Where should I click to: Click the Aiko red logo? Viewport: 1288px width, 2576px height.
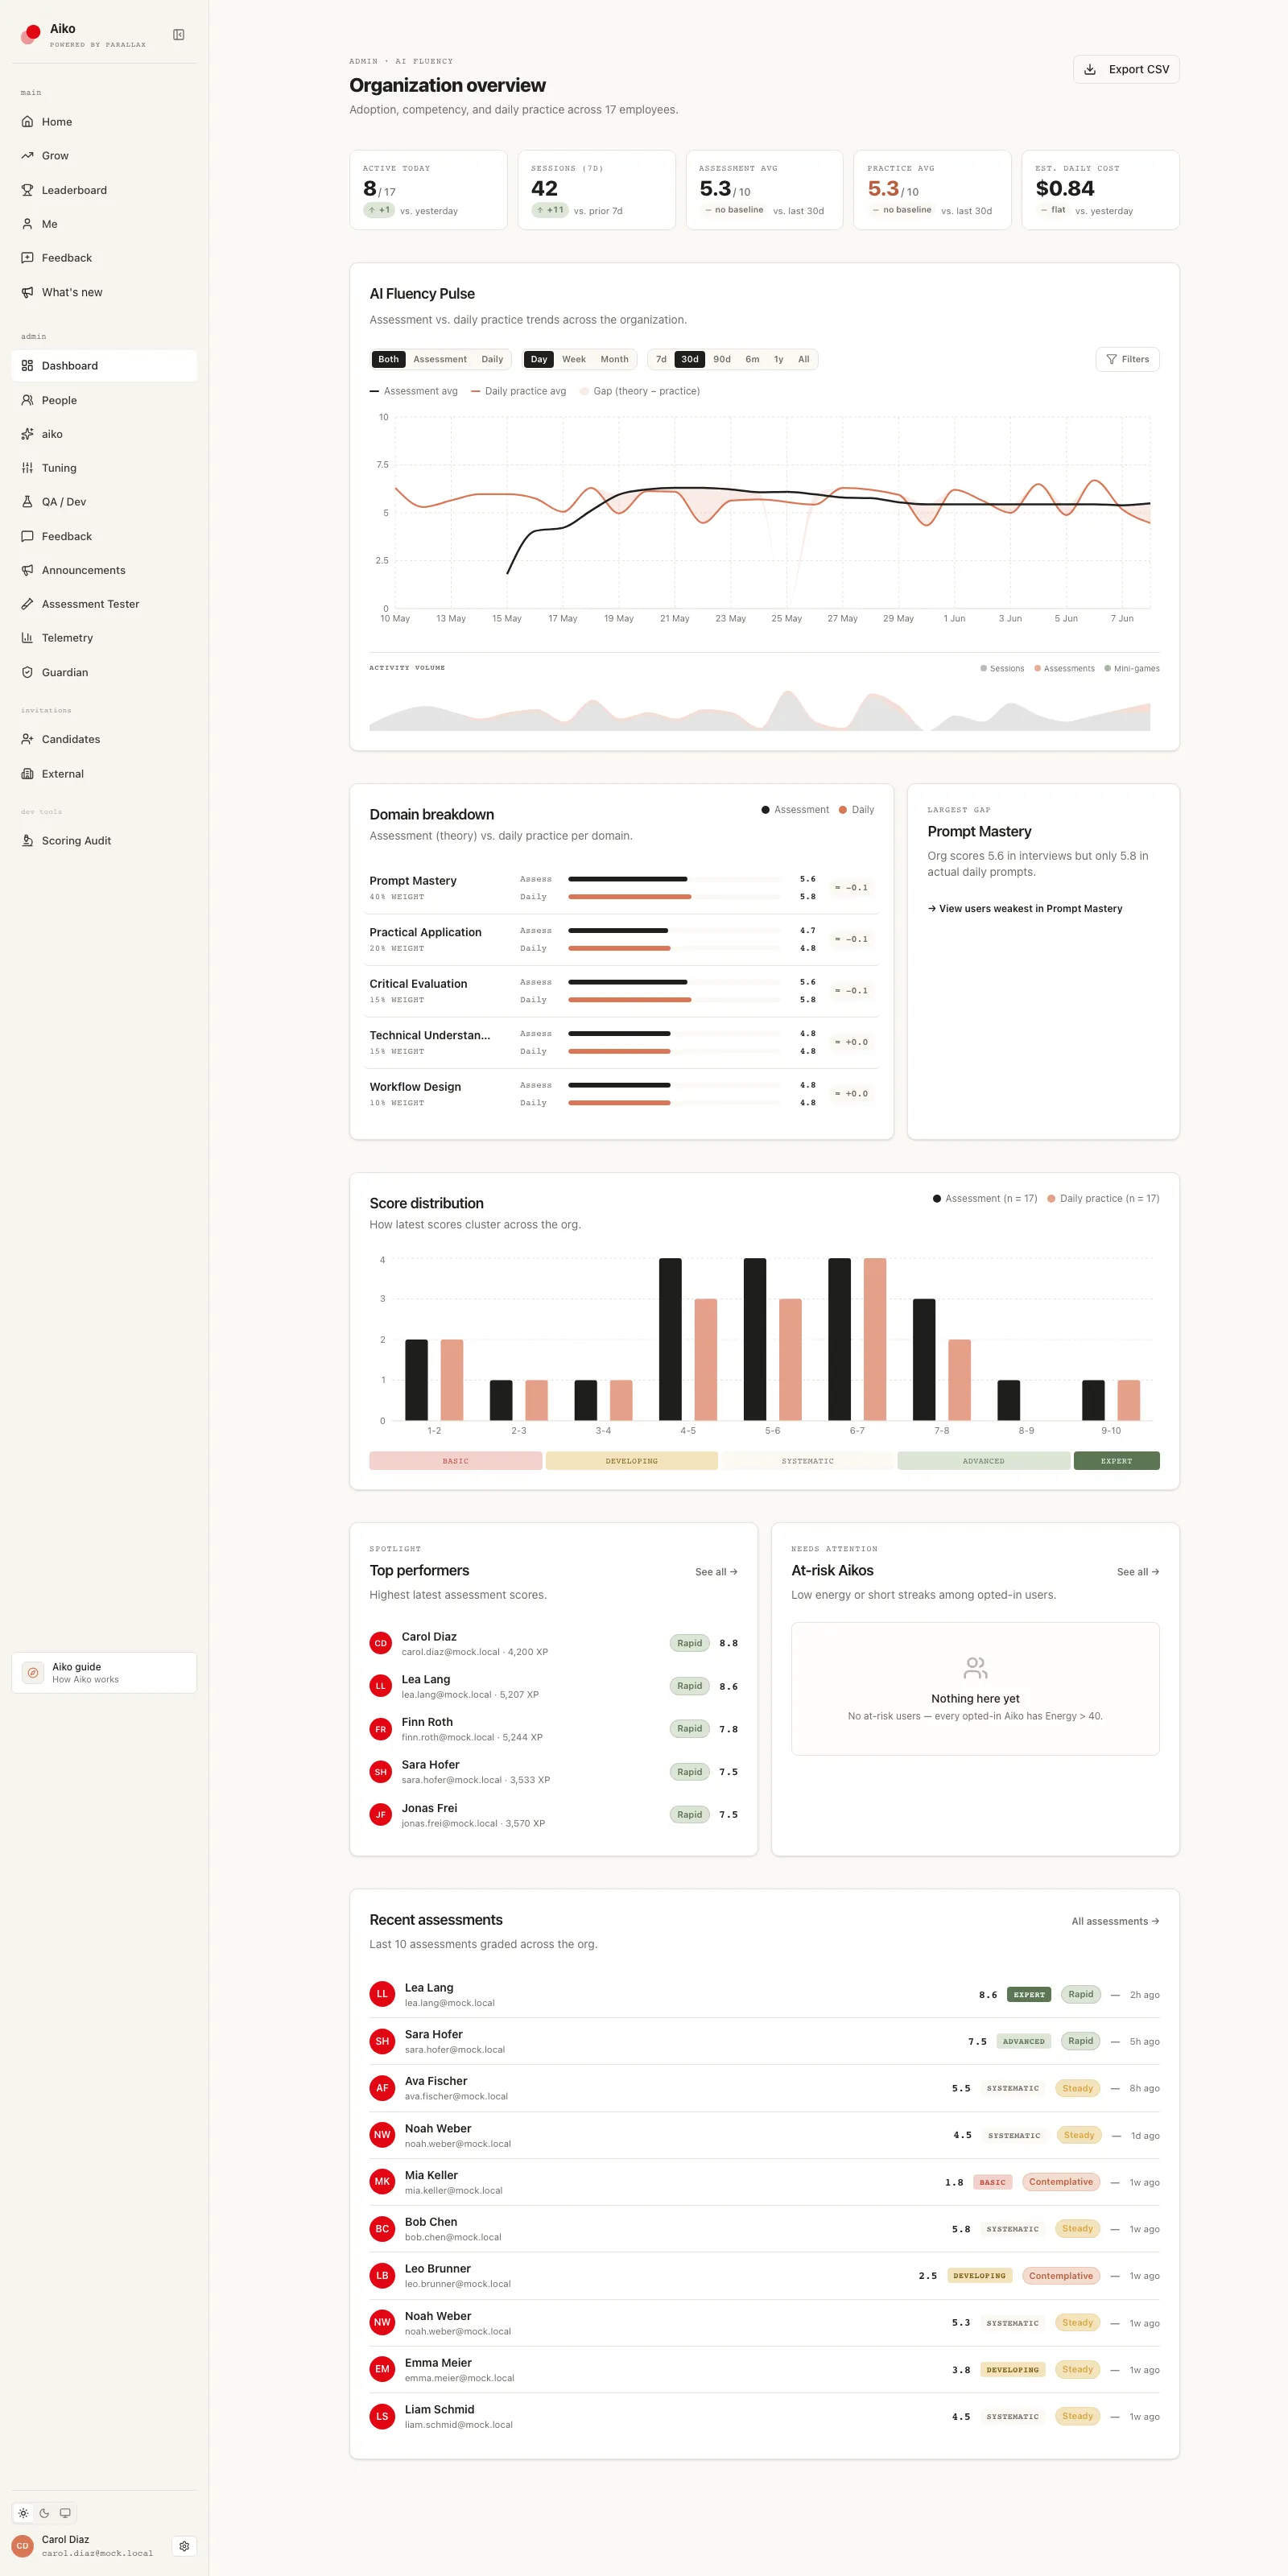click(x=31, y=35)
